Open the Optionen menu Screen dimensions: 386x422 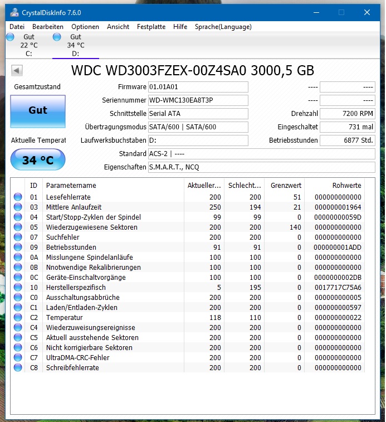pos(85,27)
